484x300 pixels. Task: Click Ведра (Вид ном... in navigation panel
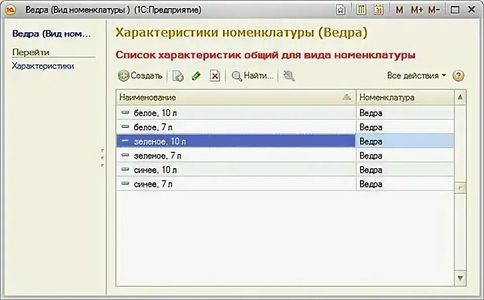pyautogui.click(x=51, y=34)
